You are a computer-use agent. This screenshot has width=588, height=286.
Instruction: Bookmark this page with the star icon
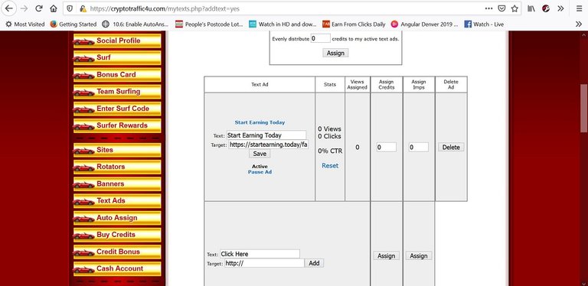(x=514, y=8)
